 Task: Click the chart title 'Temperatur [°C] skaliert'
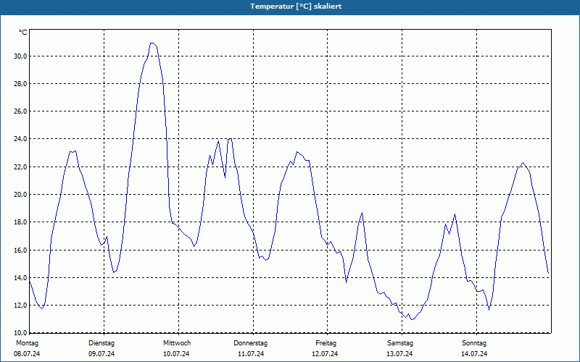point(296,7)
